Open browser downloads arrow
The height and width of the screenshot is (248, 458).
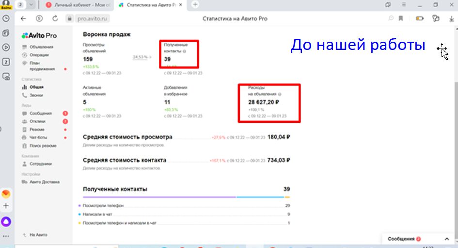click(451, 19)
